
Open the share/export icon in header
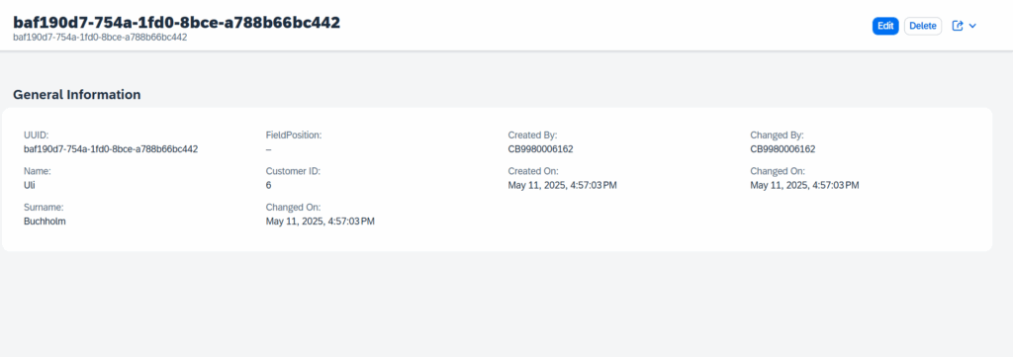click(958, 26)
